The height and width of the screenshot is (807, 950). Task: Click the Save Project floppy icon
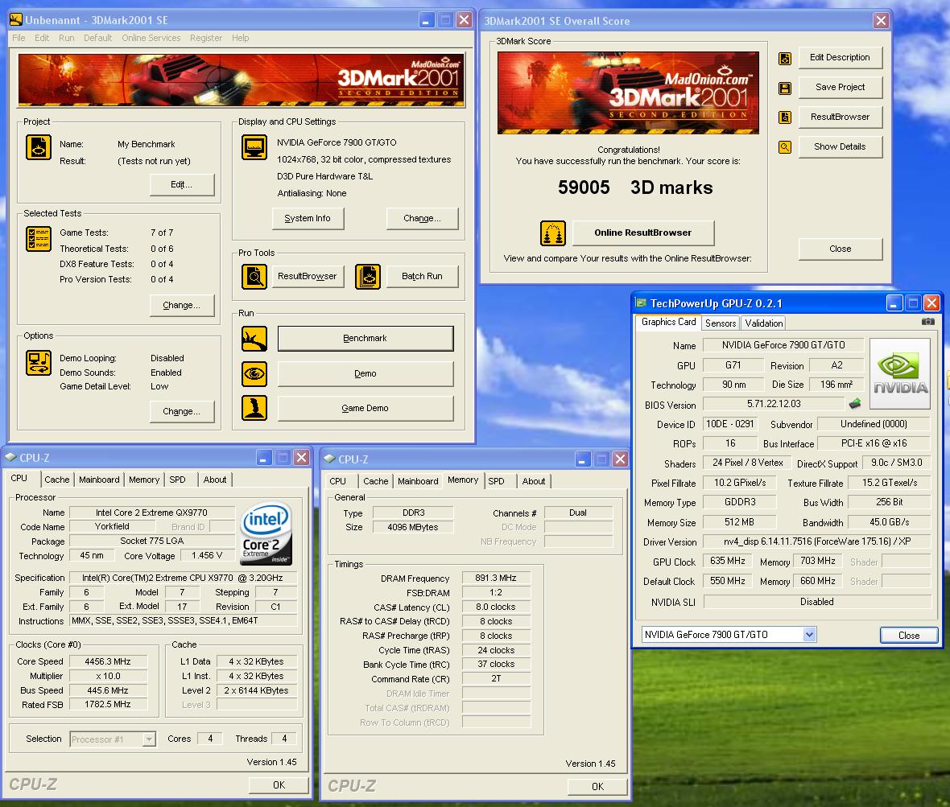(785, 89)
